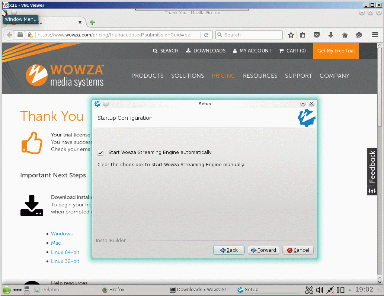
Task: Uncheck Start Wowza Streaming Engine automatically
Action: 100,153
